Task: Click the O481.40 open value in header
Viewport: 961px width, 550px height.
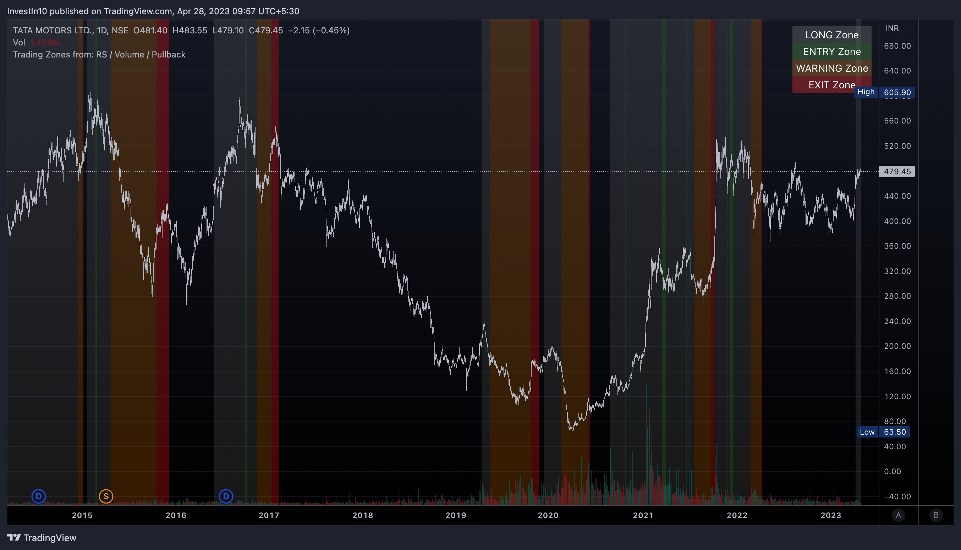Action: 150,30
